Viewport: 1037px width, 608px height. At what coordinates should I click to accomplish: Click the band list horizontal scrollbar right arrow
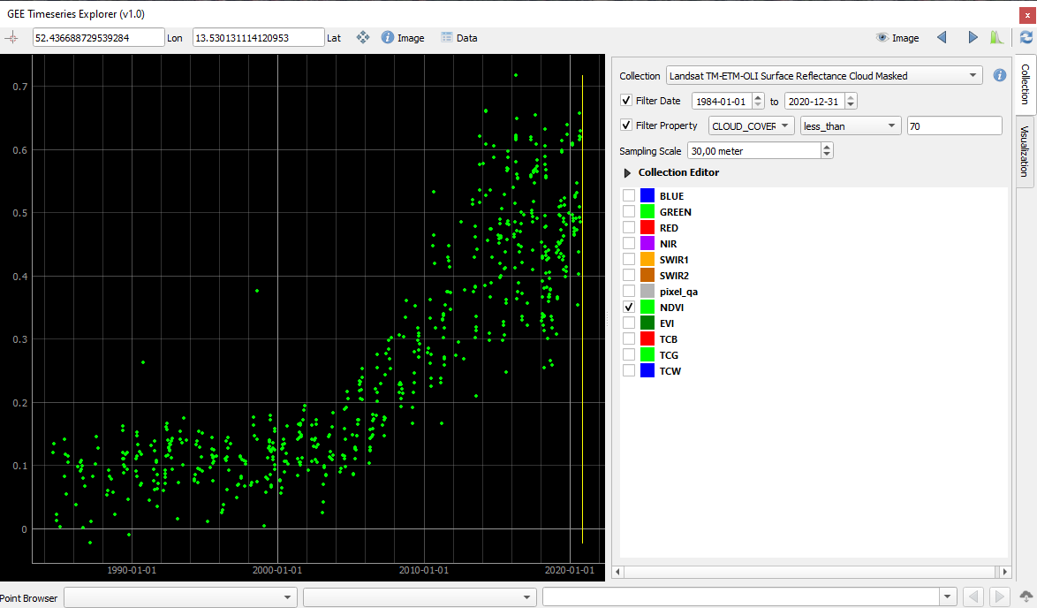pos(1004,572)
